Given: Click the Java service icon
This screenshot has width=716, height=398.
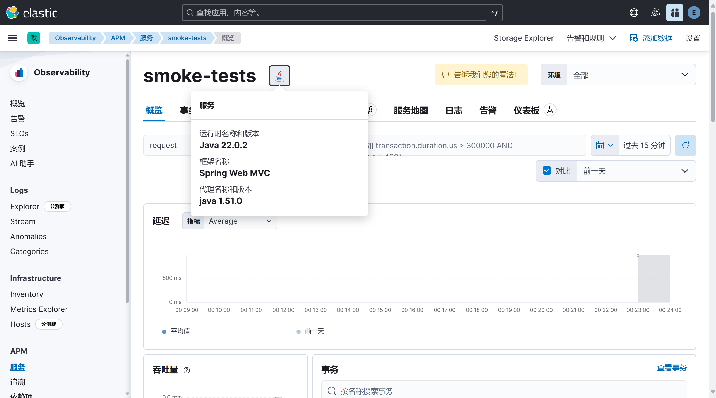Looking at the screenshot, I should (x=279, y=76).
